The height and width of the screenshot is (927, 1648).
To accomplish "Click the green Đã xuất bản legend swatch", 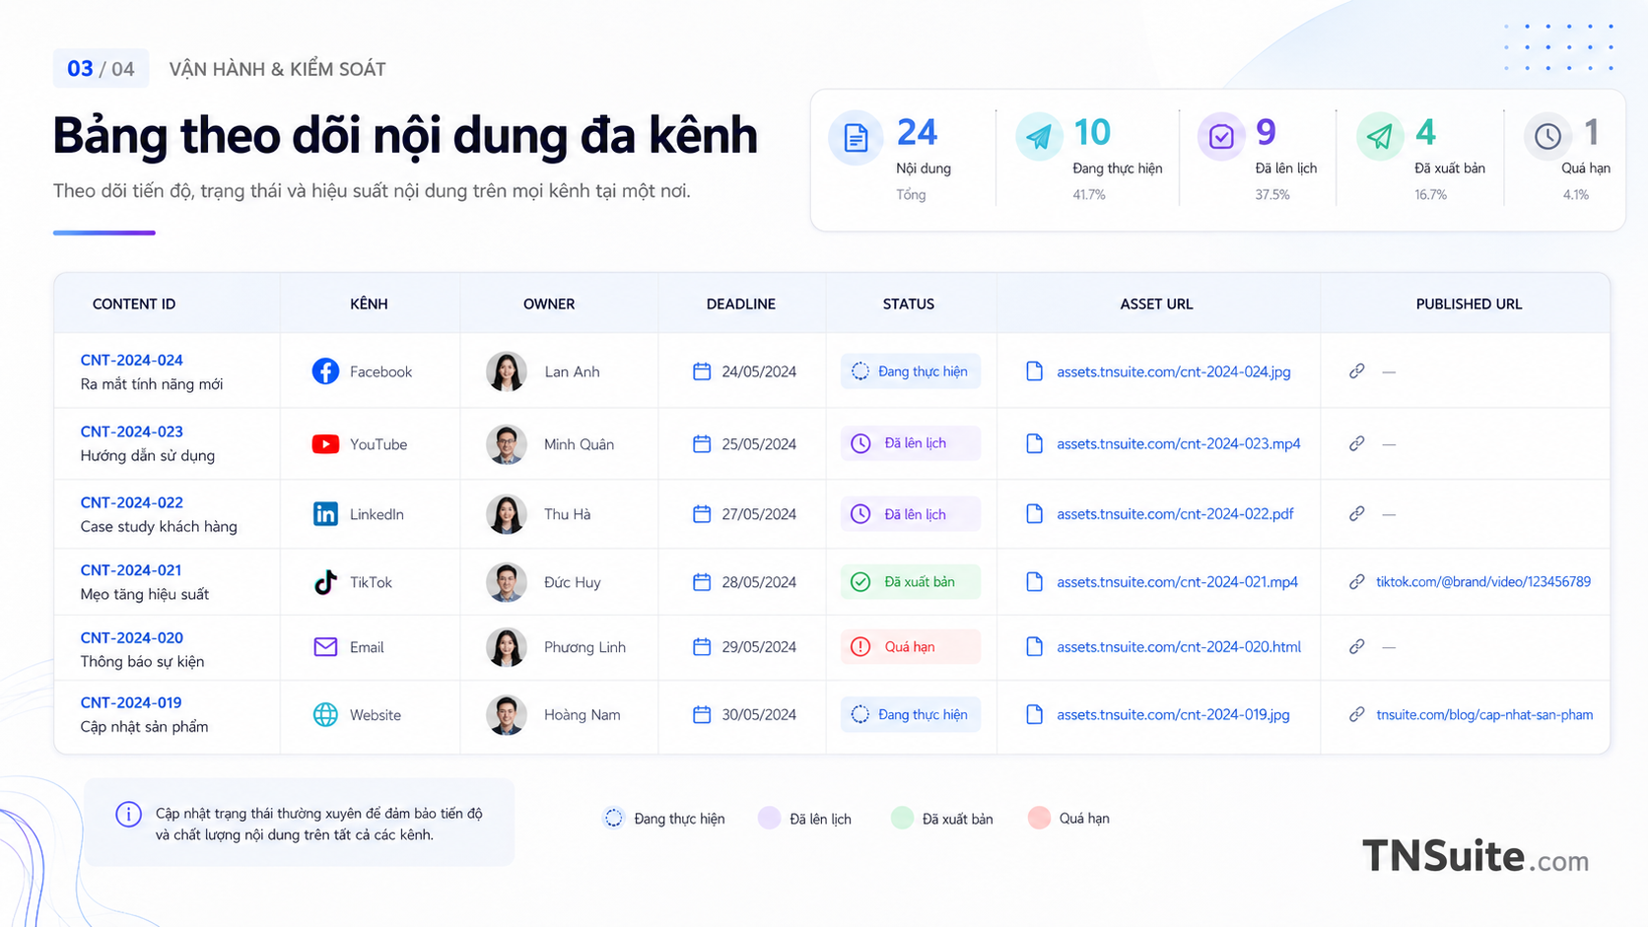I will tap(902, 819).
